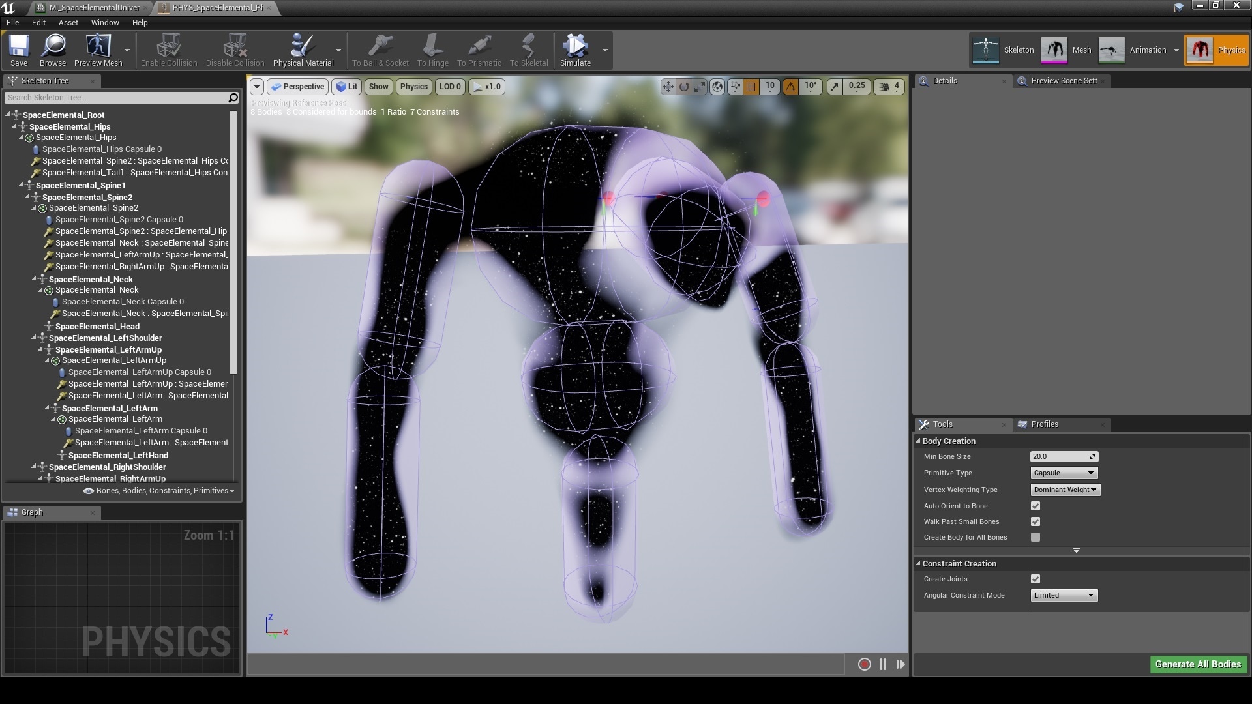Switch to the Profiles tab
Viewport: 1252px width, 704px height.
click(1043, 424)
